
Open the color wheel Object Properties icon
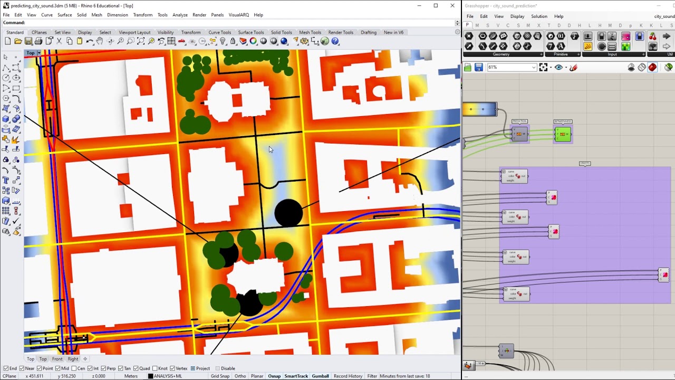253,41
